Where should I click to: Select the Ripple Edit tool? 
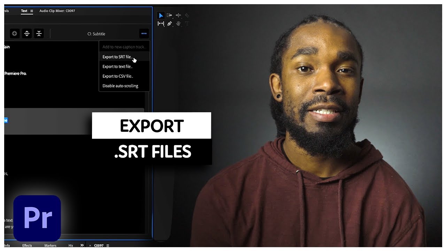[178, 15]
